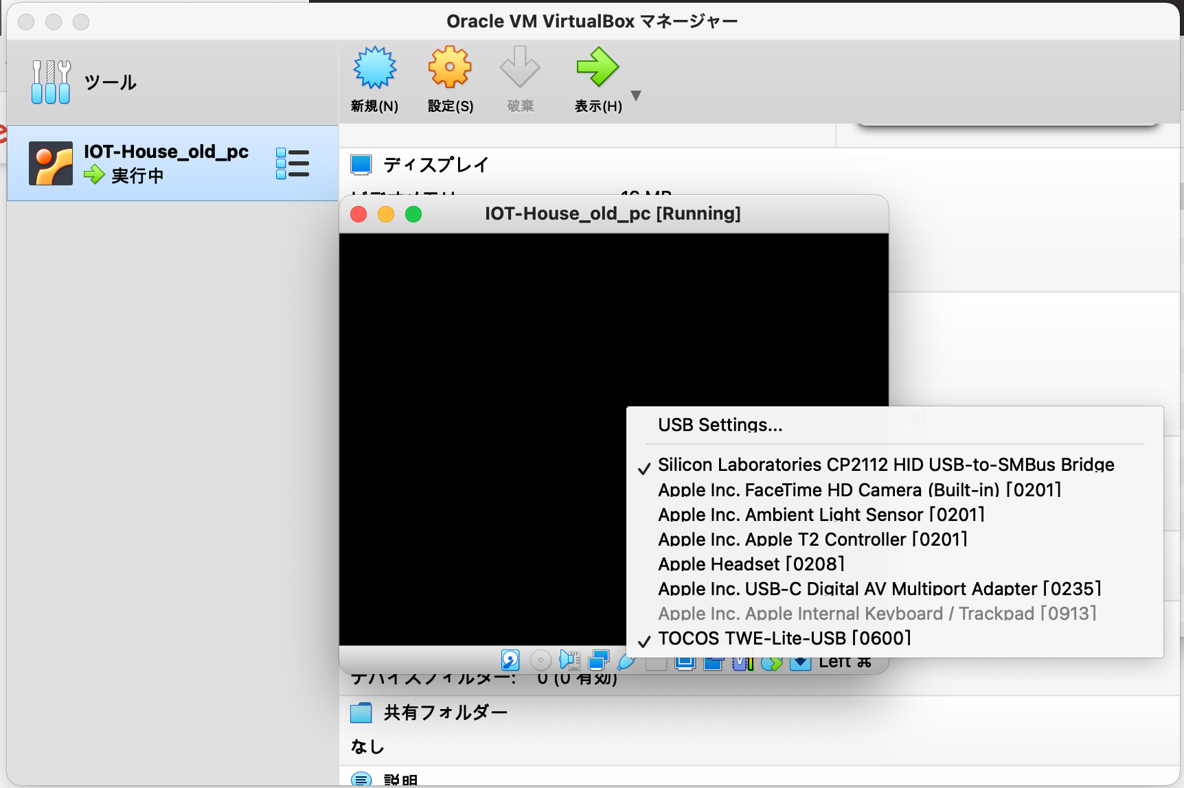
Task: Attach Apple Inc. Apple T2 Controller device
Action: [895, 540]
